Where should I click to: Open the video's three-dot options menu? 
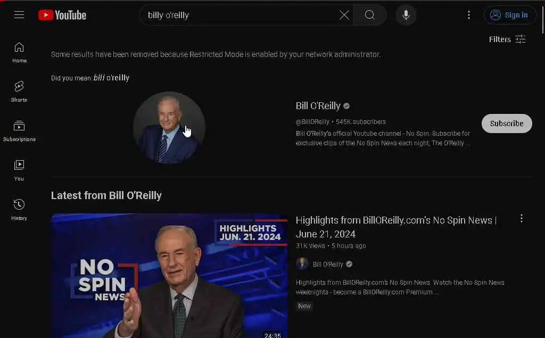point(522,218)
